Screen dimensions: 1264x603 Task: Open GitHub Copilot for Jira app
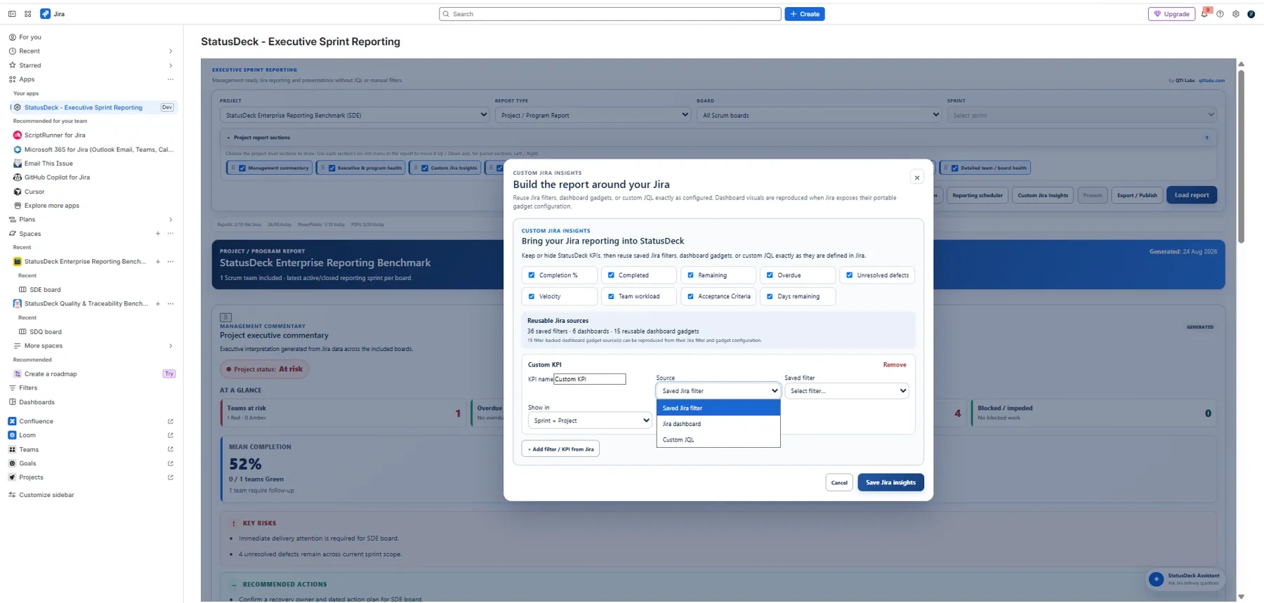[57, 178]
